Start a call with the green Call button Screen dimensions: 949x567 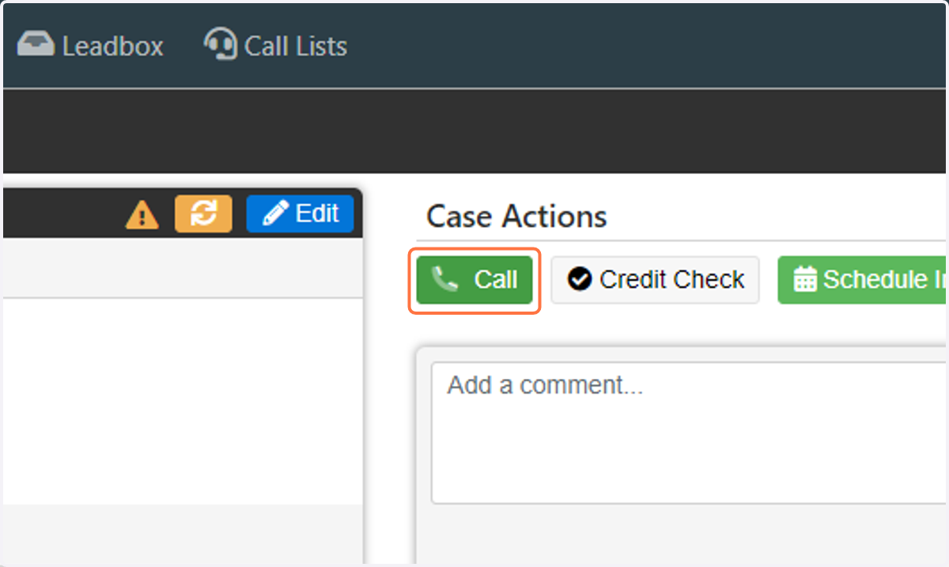point(475,280)
